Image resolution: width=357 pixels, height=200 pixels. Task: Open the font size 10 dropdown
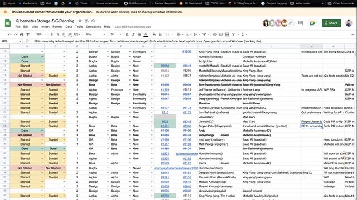[x=116, y=34]
